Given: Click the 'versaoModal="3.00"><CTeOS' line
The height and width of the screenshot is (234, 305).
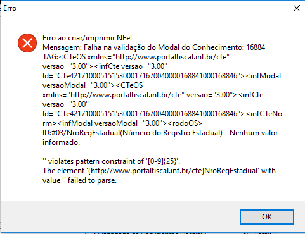Looking at the screenshot, I should click(93, 85).
